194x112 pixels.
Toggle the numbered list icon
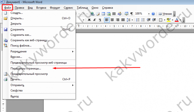pyautogui.click(x=138, y=20)
